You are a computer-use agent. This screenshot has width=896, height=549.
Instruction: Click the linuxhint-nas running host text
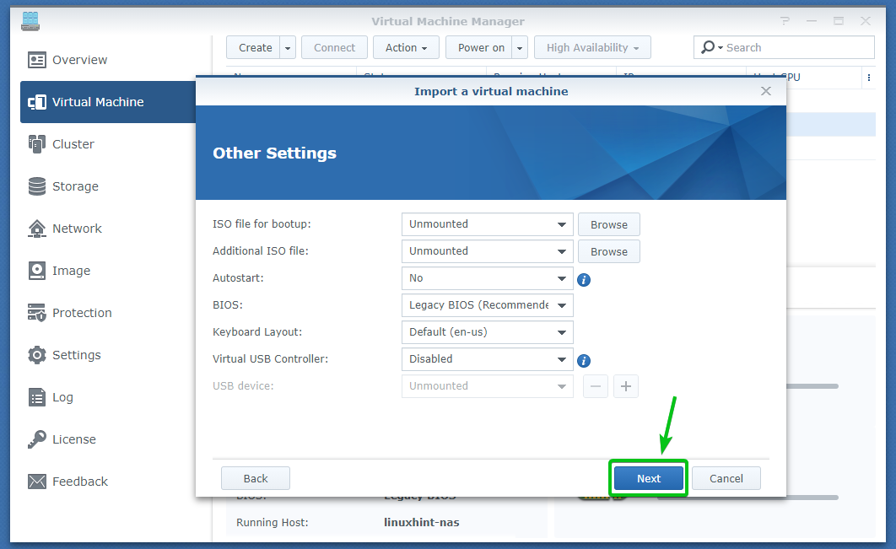[421, 522]
